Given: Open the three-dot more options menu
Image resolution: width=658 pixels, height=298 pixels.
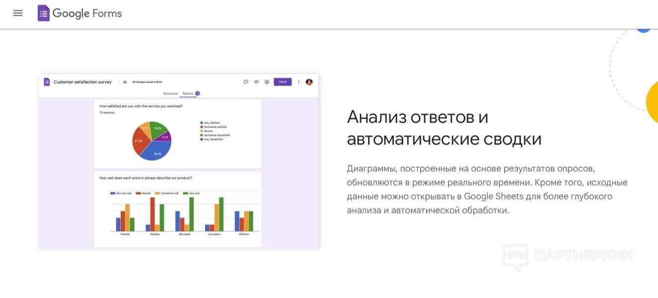Looking at the screenshot, I should (x=298, y=82).
